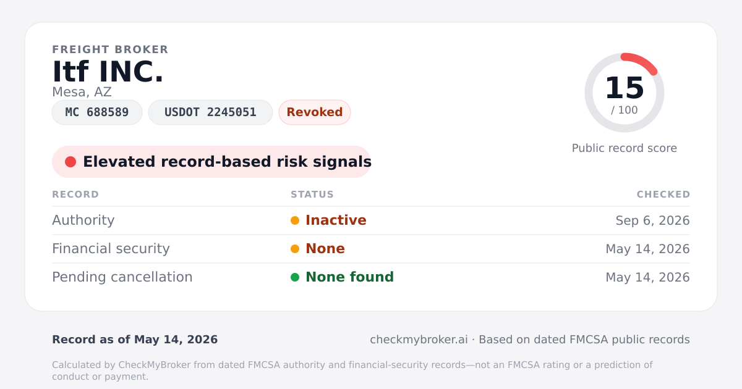Select the USDOT 2245051 badge
This screenshot has width=742, height=389.
coord(210,112)
